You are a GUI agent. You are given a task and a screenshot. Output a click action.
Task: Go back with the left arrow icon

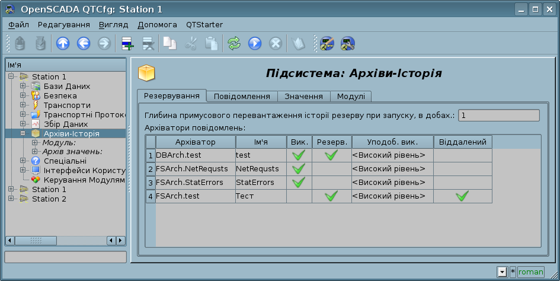click(84, 43)
